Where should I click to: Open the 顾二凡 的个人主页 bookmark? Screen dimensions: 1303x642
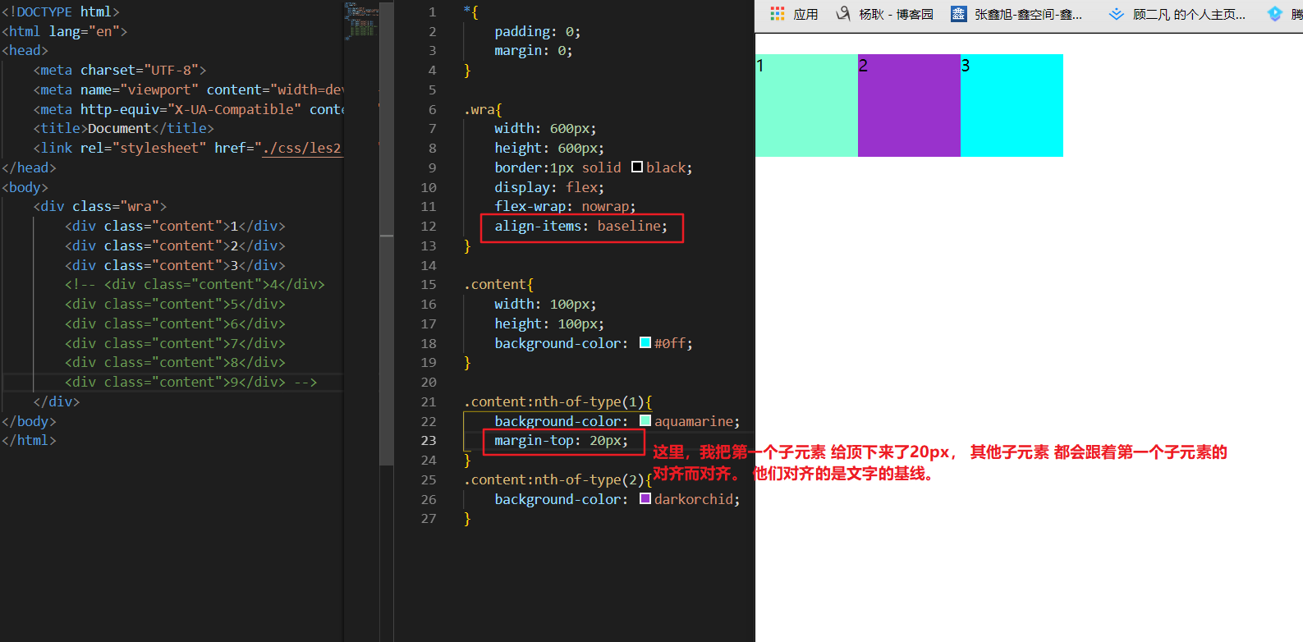[x=1188, y=15]
